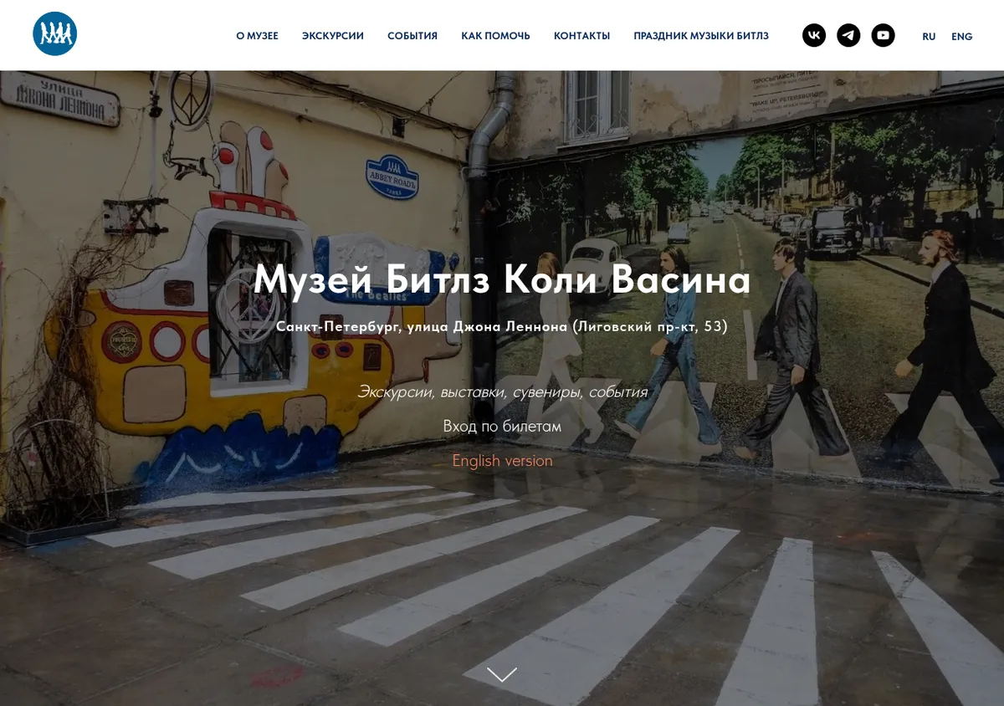Image resolution: width=1004 pixels, height=706 pixels.
Task: Click the blue Beatles museum logo
Action: (x=55, y=34)
